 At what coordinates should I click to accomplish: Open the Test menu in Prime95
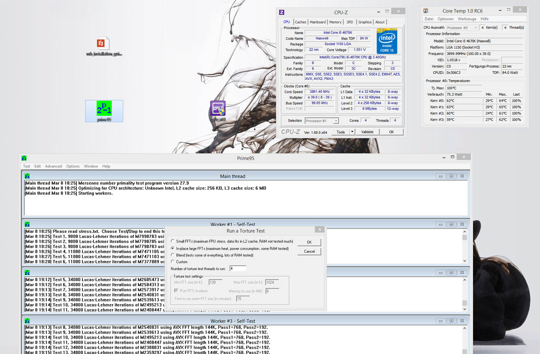(x=27, y=166)
